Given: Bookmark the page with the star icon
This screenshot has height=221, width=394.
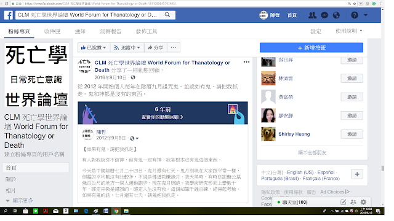Looking at the screenshot, I should click(355, 4).
